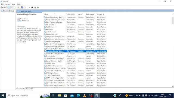174x98 pixels.
Task: Pause the service with the pause icon
Action: [35, 7]
